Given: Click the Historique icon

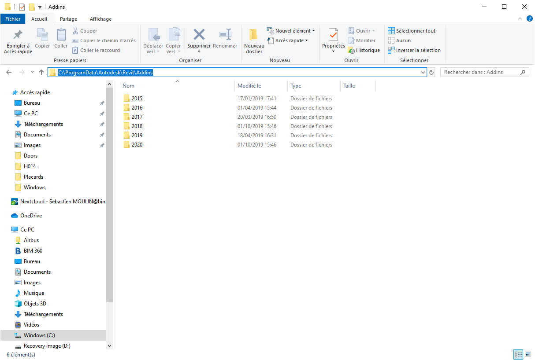Looking at the screenshot, I should click(x=351, y=50).
